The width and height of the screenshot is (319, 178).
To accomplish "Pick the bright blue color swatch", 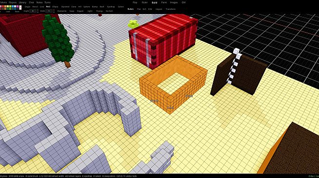I will coord(13,6).
